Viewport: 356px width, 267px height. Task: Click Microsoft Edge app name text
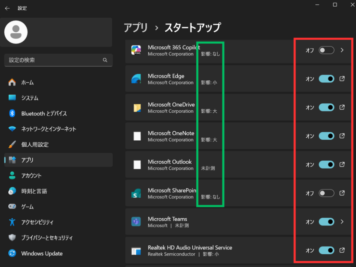pyautogui.click(x=166, y=76)
